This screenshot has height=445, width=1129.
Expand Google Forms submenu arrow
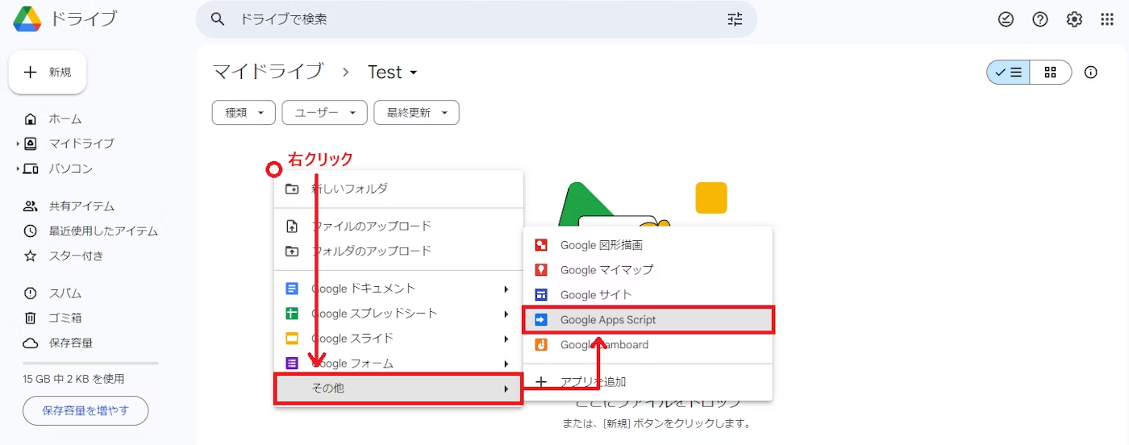pyautogui.click(x=506, y=364)
